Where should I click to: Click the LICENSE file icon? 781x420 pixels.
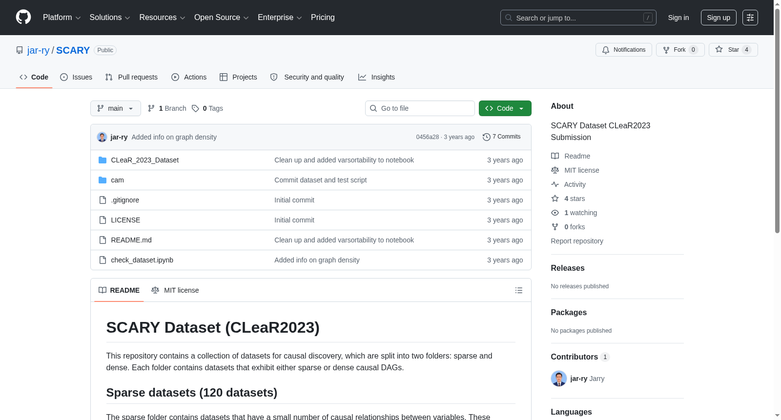click(103, 220)
